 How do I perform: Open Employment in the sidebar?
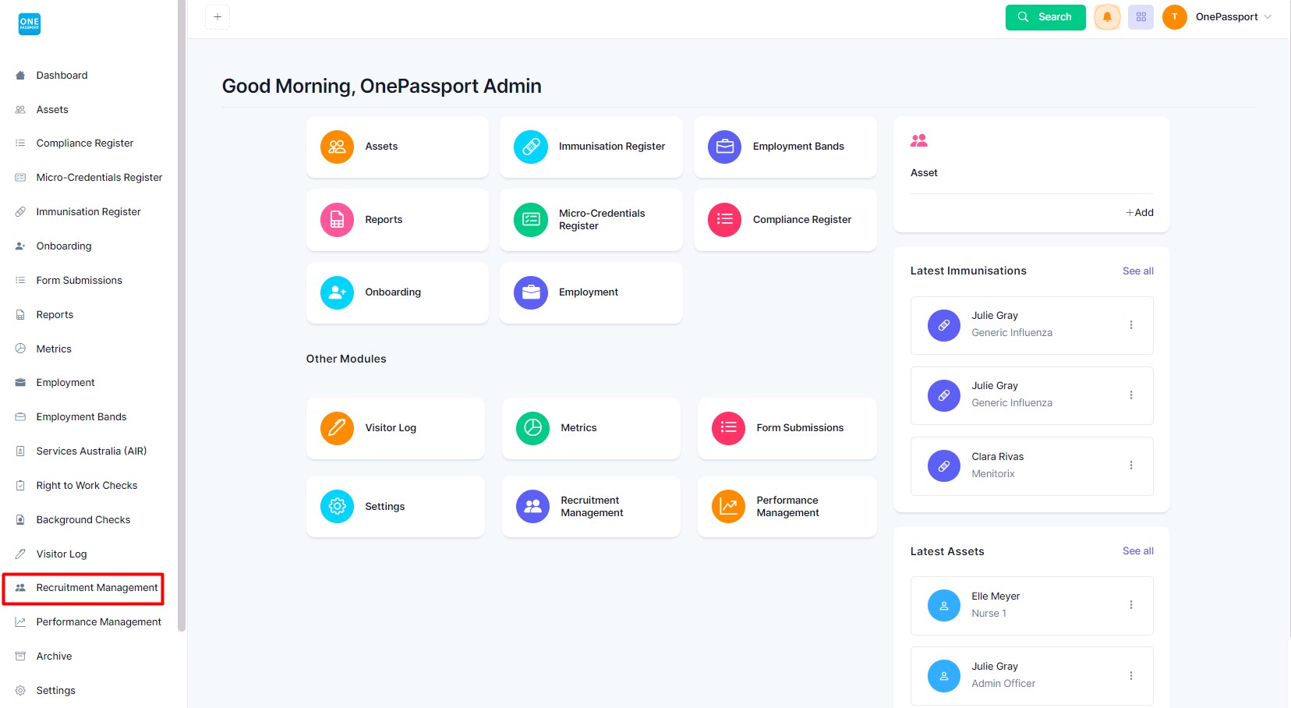click(65, 383)
